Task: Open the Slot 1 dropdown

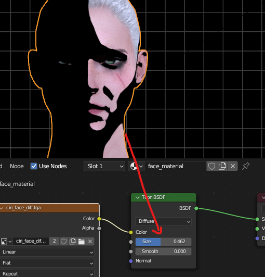Action: 104,166
